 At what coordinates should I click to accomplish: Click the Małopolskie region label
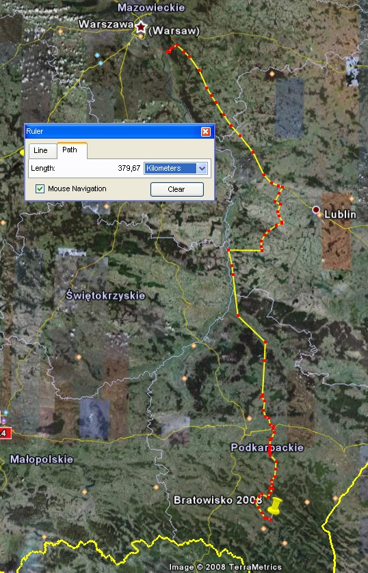tap(42, 460)
